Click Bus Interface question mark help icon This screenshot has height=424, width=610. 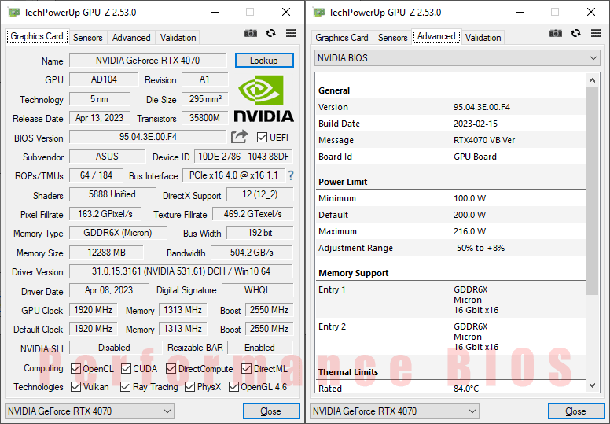point(291,175)
